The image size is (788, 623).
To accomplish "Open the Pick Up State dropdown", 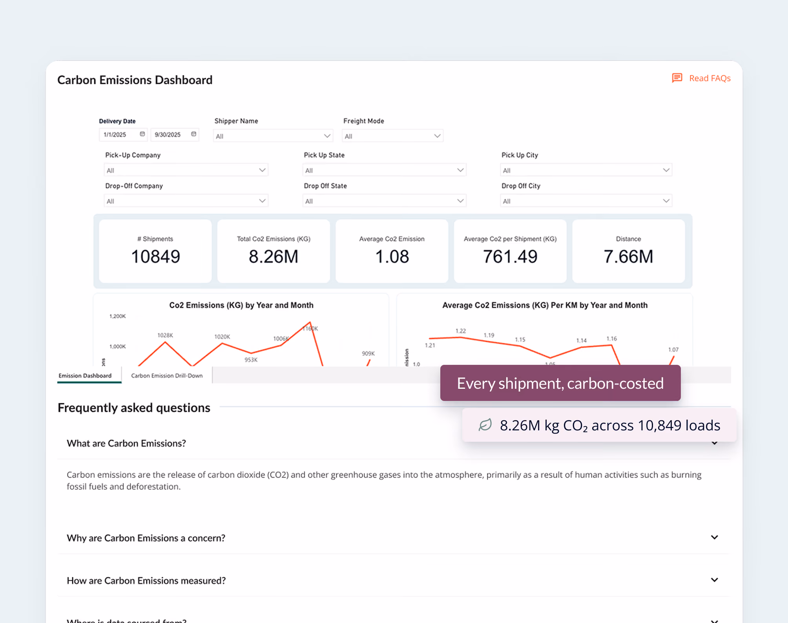I will click(384, 170).
